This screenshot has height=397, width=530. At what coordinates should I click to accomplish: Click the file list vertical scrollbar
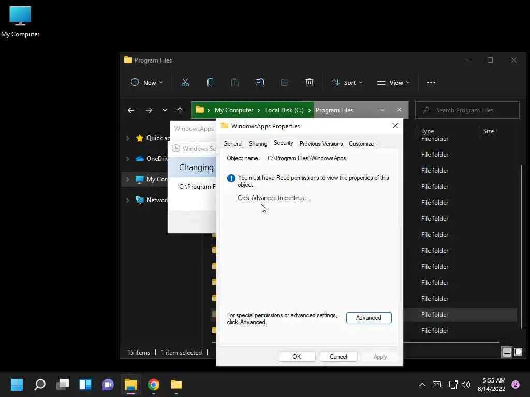click(x=522, y=247)
